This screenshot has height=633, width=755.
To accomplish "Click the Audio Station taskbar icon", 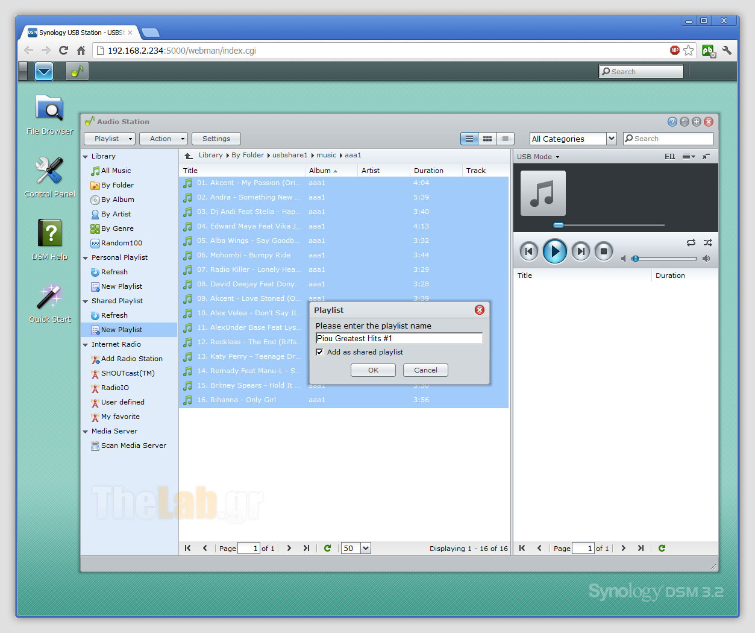I will point(77,71).
